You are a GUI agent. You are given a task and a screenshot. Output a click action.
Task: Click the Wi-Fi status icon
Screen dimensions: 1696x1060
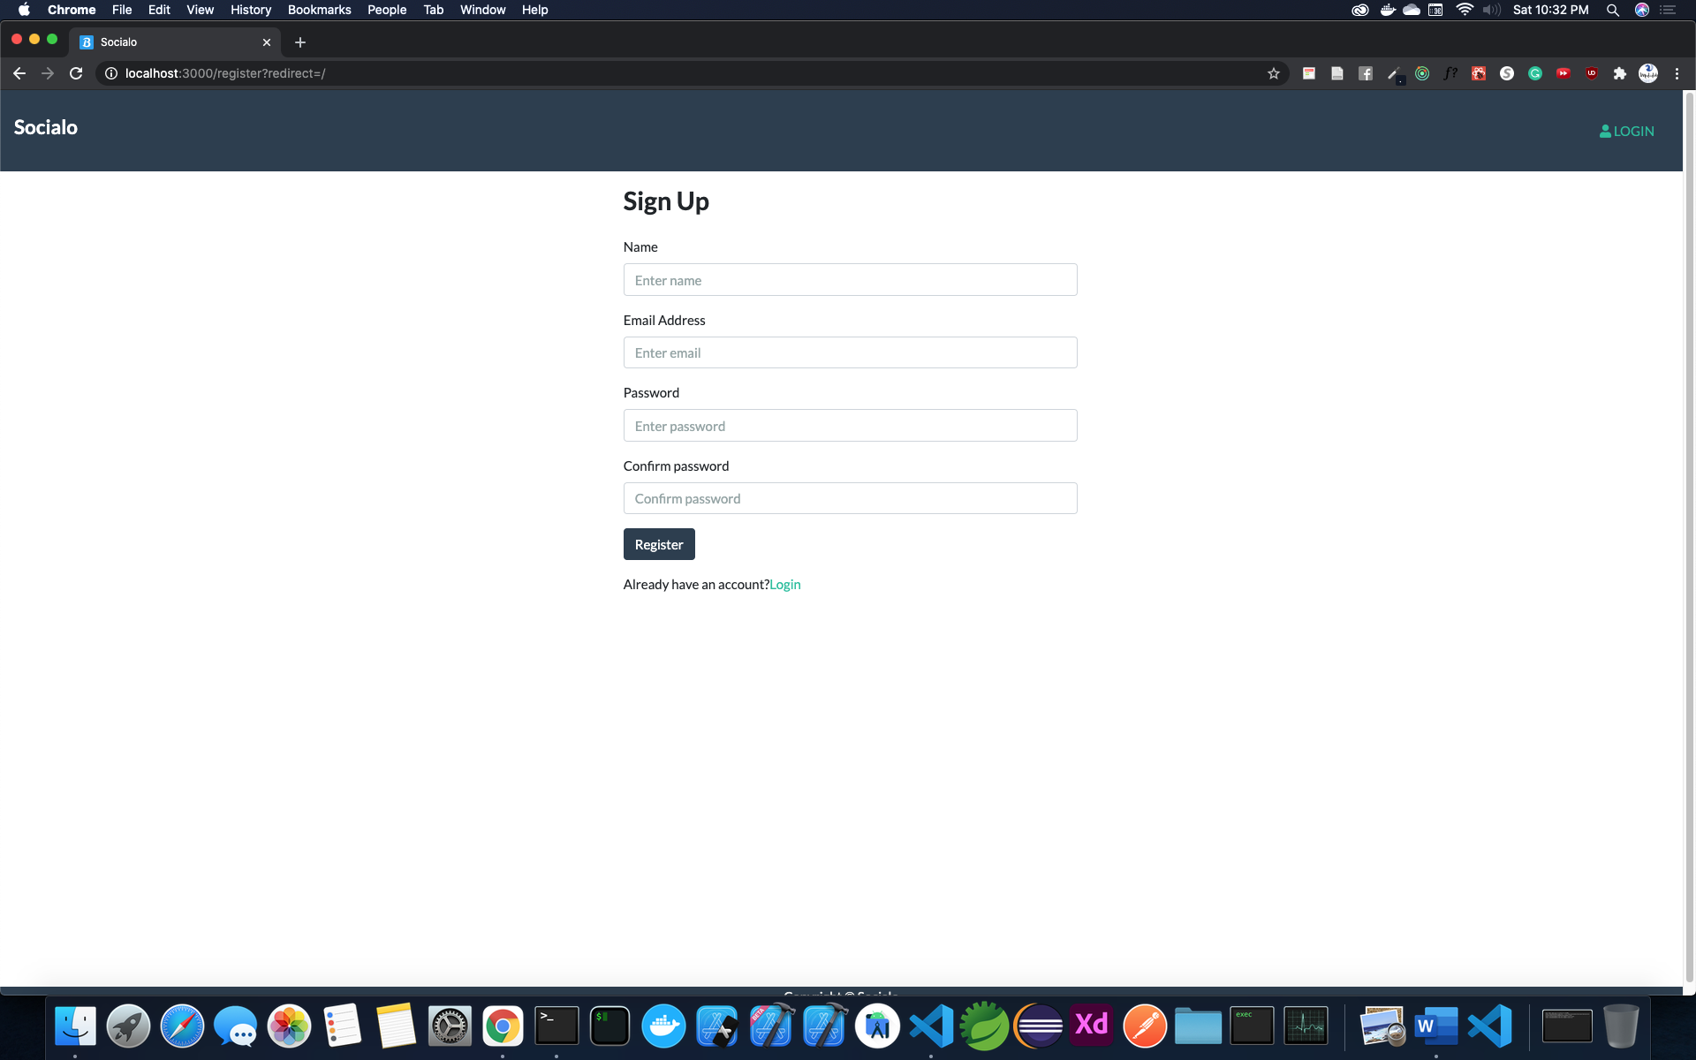[1465, 10]
